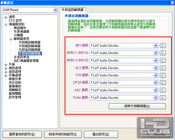The height and width of the screenshot is (140, 175).
Task: Expand the 視訊處理 tree node
Action: click(x=6, y=68)
